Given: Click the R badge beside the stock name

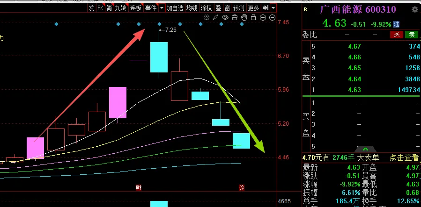Looking at the screenshot, I should click(305, 10).
